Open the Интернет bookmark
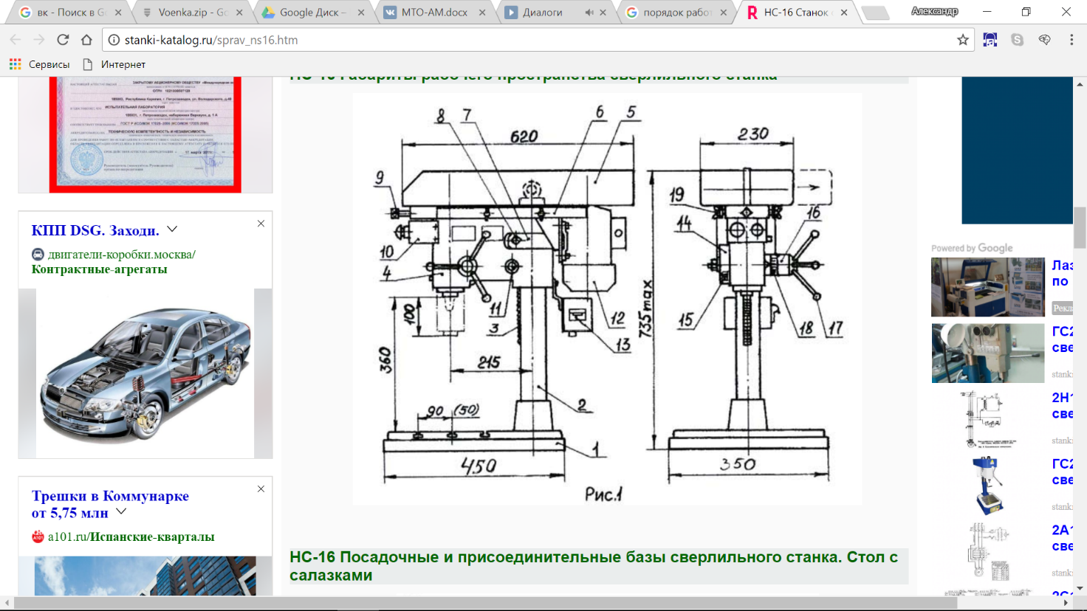1087x611 pixels. click(x=114, y=64)
